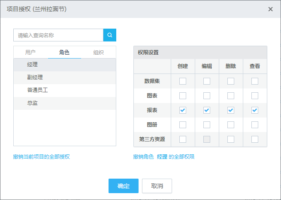The image size is (281, 200).
Task: Click the search magnifier icon button
Action: coord(110,35)
